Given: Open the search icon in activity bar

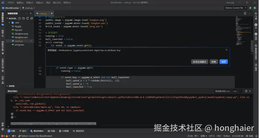Looking at the screenshot, I should point(3,36).
